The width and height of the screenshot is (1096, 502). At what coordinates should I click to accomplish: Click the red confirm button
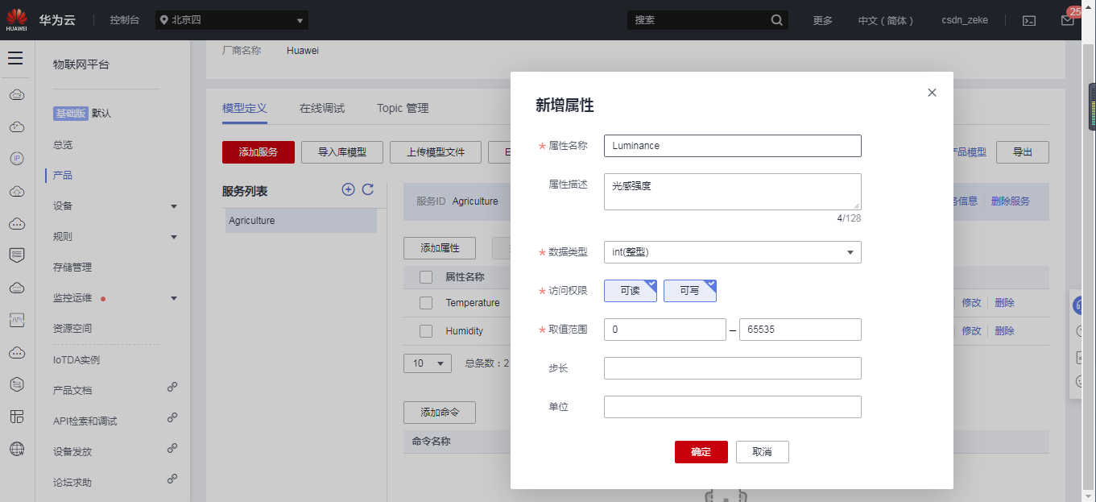click(701, 452)
